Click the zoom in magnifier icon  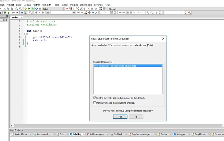tap(148, 13)
